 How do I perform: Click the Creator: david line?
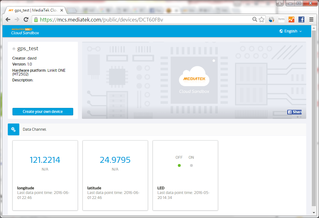tap(24, 58)
